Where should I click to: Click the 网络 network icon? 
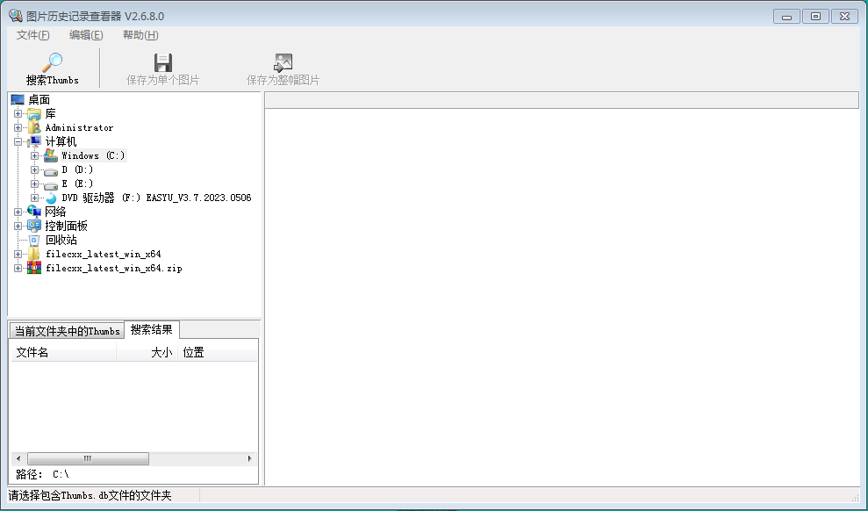point(34,212)
